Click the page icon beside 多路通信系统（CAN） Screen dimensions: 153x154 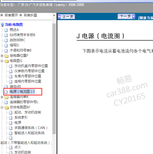(x=11, y=128)
